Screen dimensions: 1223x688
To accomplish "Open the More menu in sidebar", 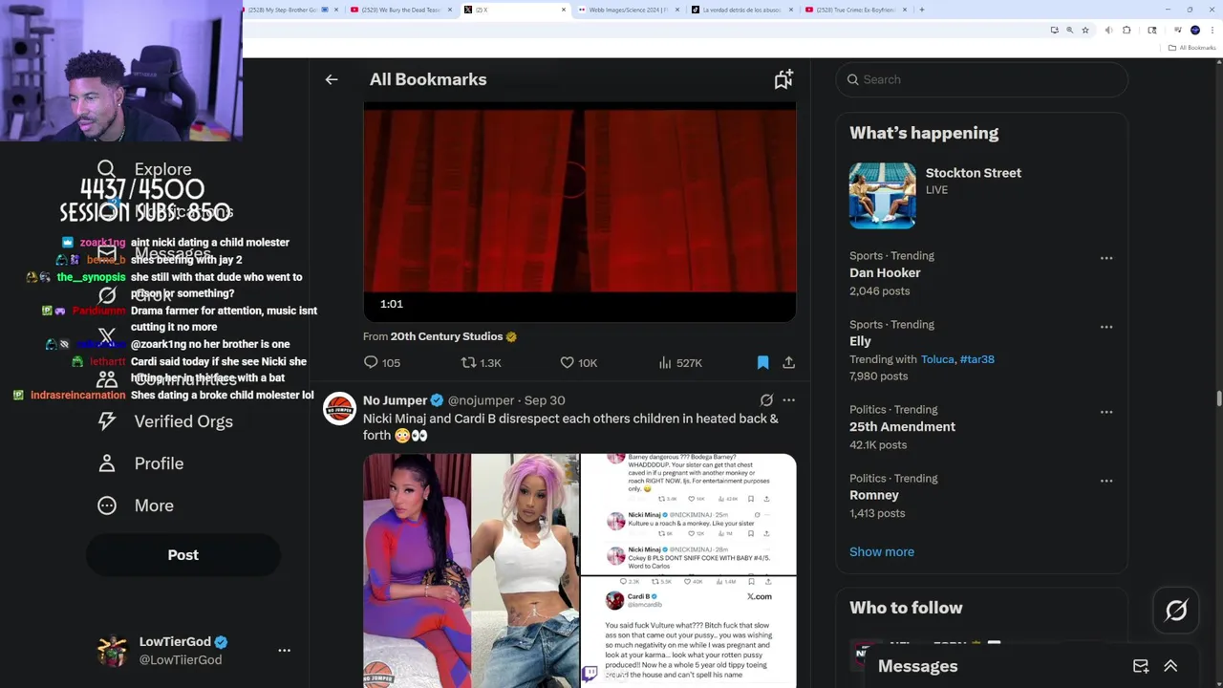I will click(x=136, y=505).
